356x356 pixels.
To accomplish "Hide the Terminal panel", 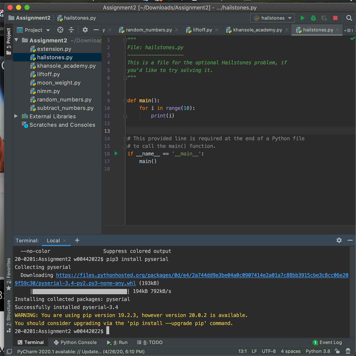I will pyautogui.click(x=350, y=240).
